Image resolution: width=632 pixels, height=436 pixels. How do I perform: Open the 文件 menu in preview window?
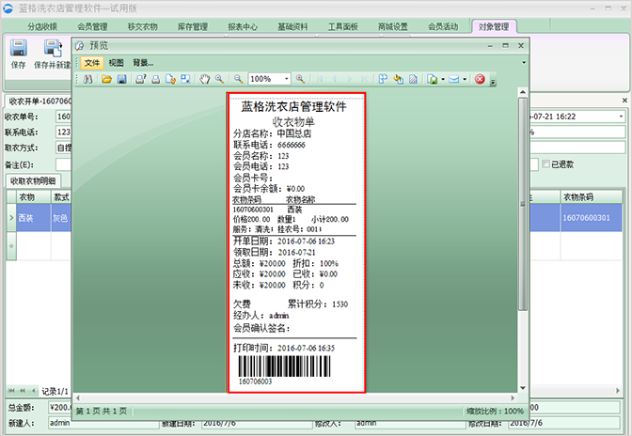pyautogui.click(x=91, y=63)
